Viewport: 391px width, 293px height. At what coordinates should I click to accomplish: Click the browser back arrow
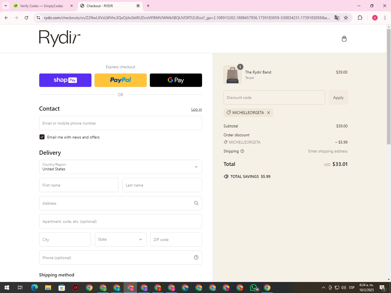click(x=6, y=18)
